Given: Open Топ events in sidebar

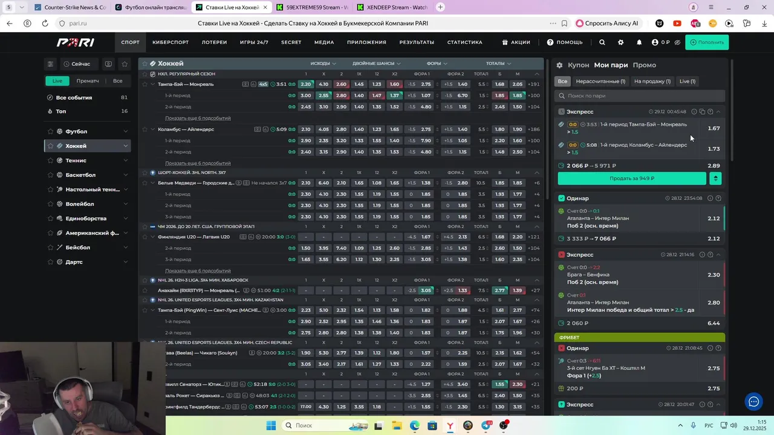Looking at the screenshot, I should pyautogui.click(x=88, y=111).
